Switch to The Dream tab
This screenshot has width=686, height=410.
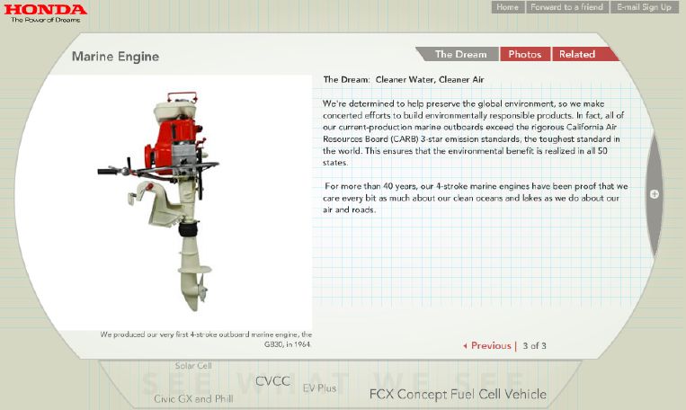pyautogui.click(x=459, y=54)
